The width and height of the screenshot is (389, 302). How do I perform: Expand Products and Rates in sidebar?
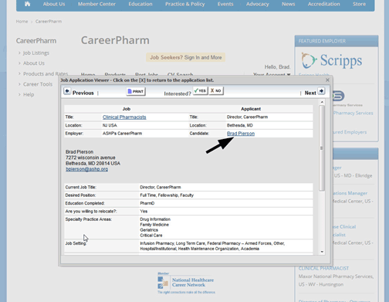pos(46,74)
